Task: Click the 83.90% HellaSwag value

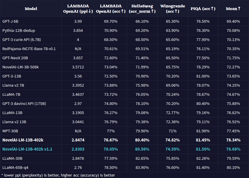Action: coord(142,167)
